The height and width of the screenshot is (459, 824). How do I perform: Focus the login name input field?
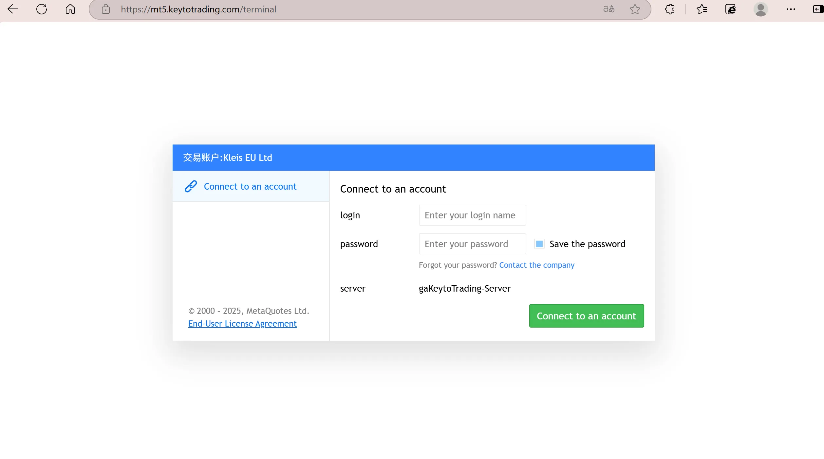(472, 215)
